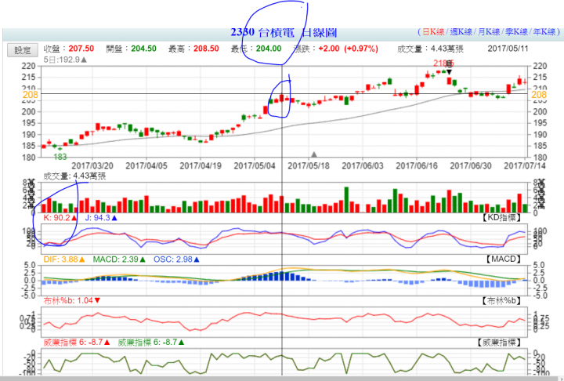Viewport: 564px width, 381px height.
Task: Switch to the 季K線 quarterly chart
Action: point(516,31)
